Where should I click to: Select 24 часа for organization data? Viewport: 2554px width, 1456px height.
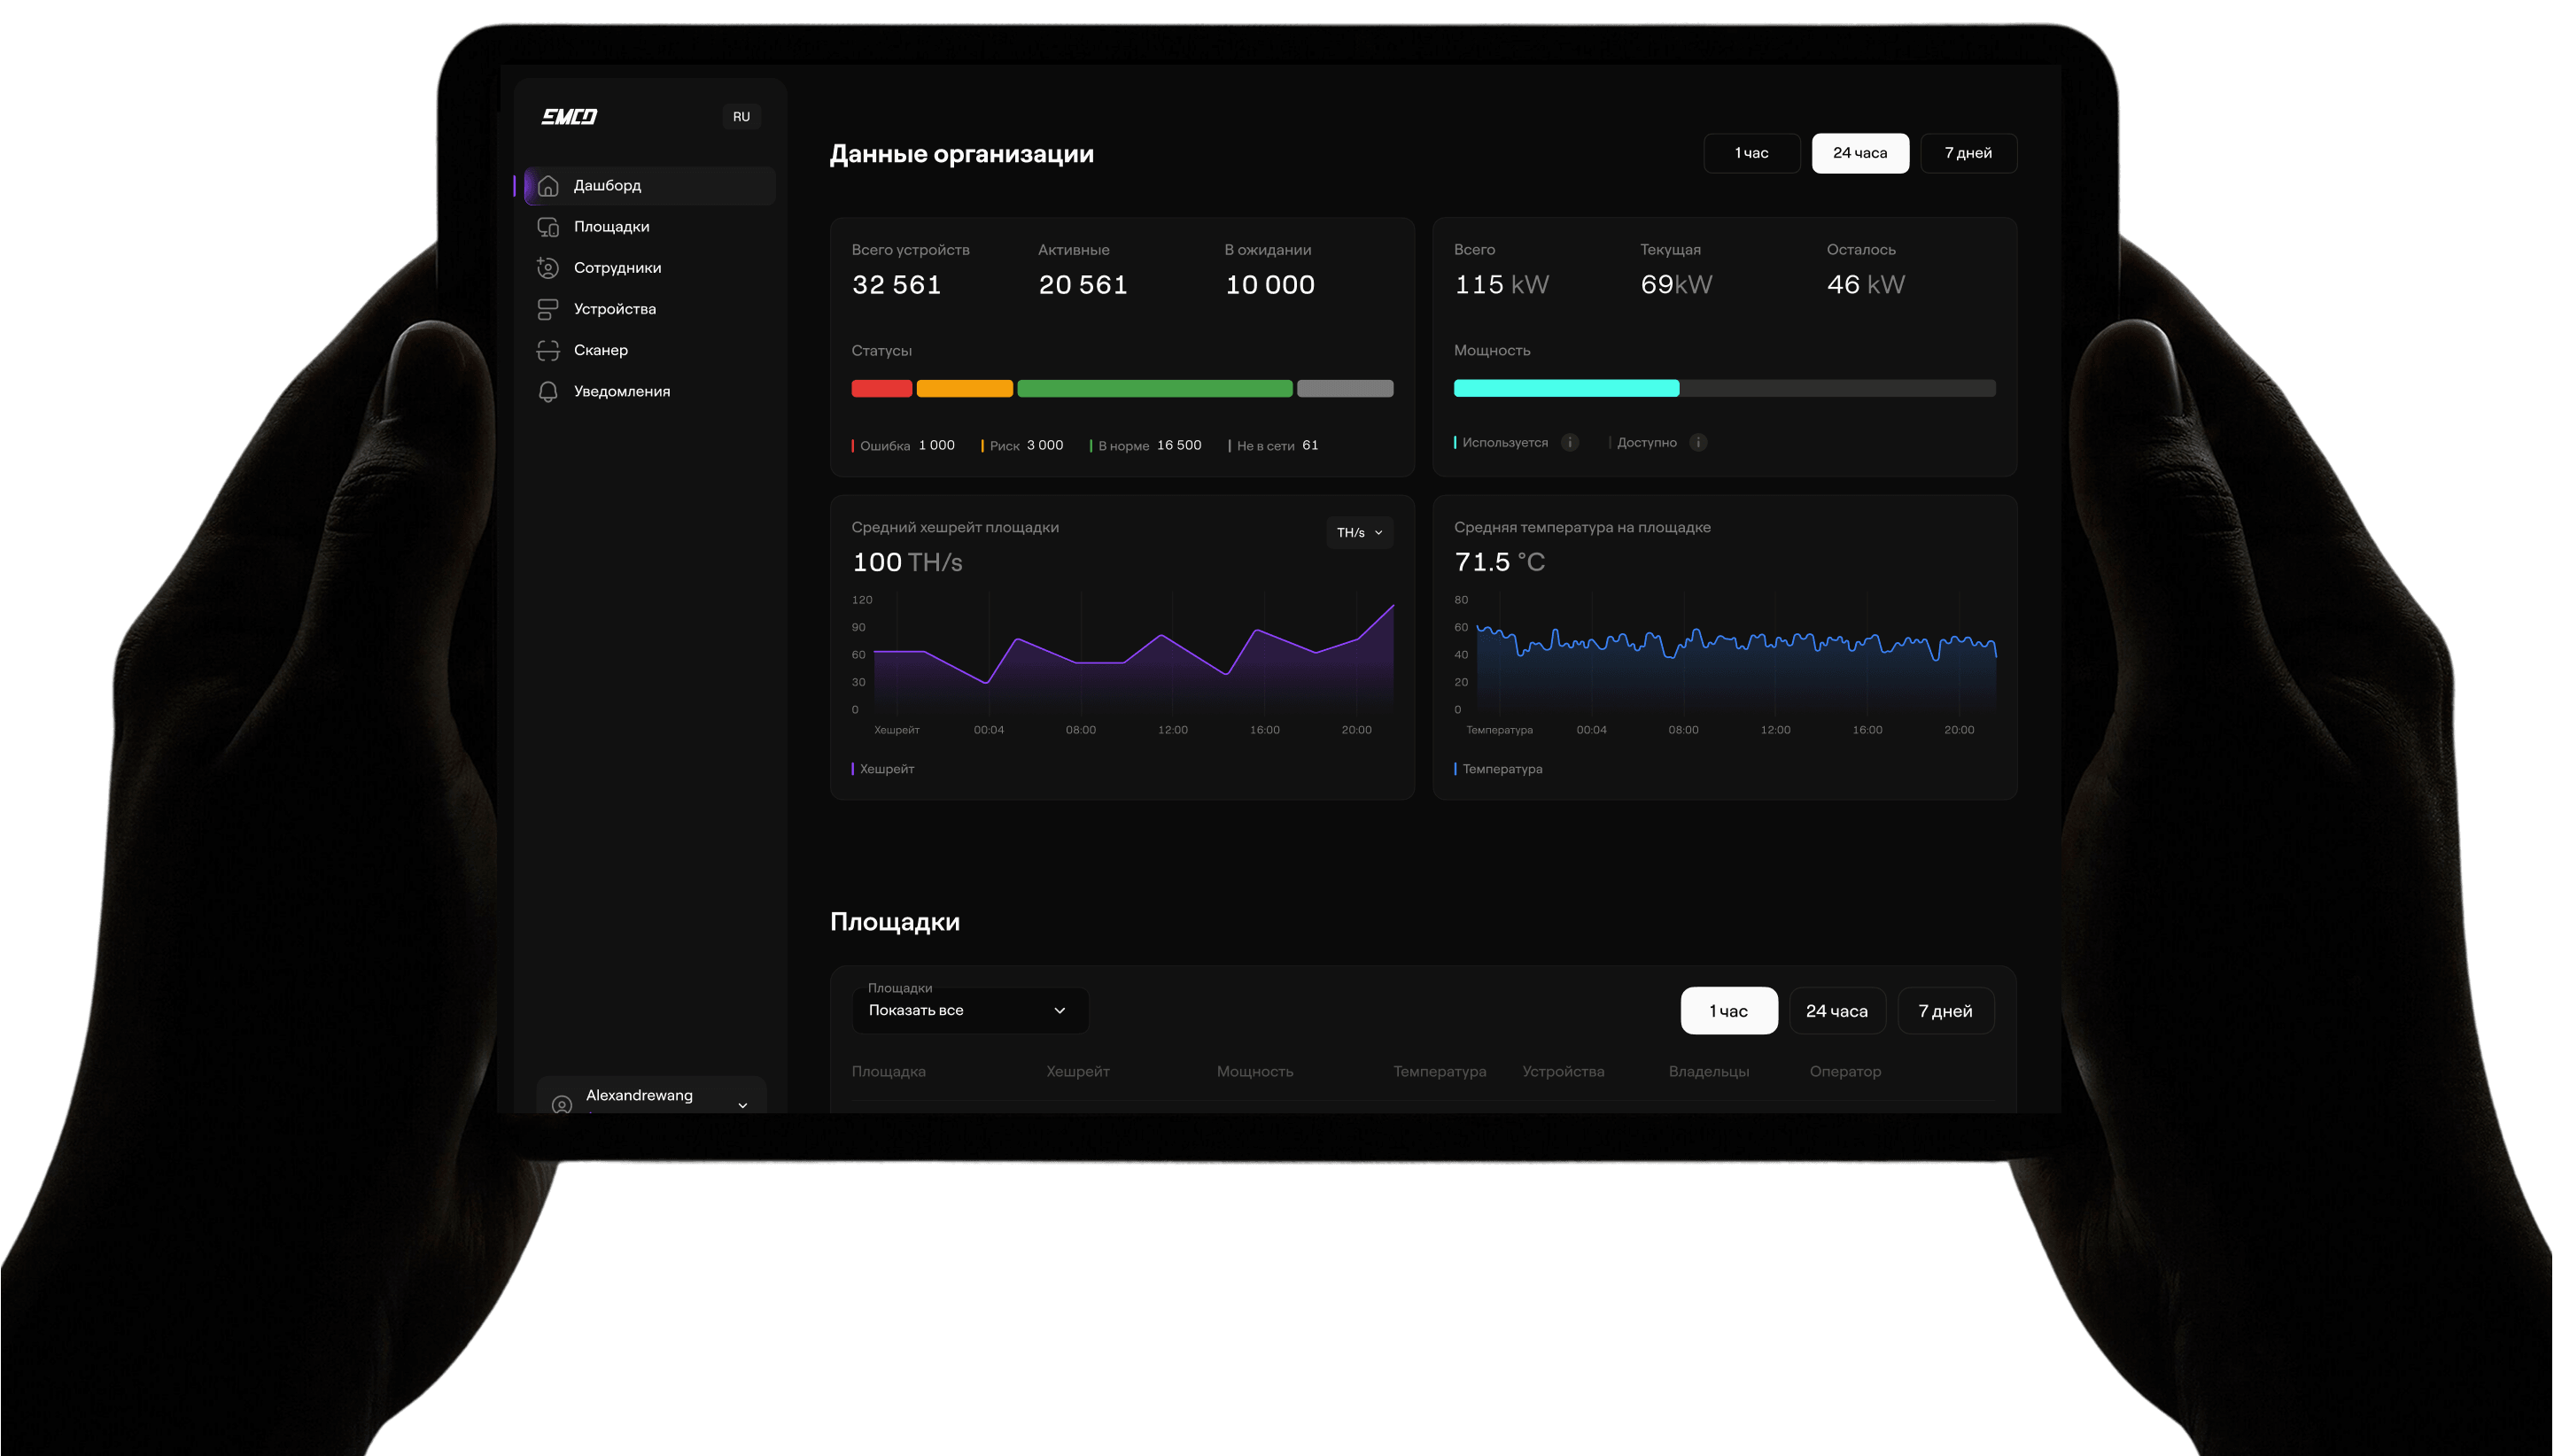tap(1860, 153)
